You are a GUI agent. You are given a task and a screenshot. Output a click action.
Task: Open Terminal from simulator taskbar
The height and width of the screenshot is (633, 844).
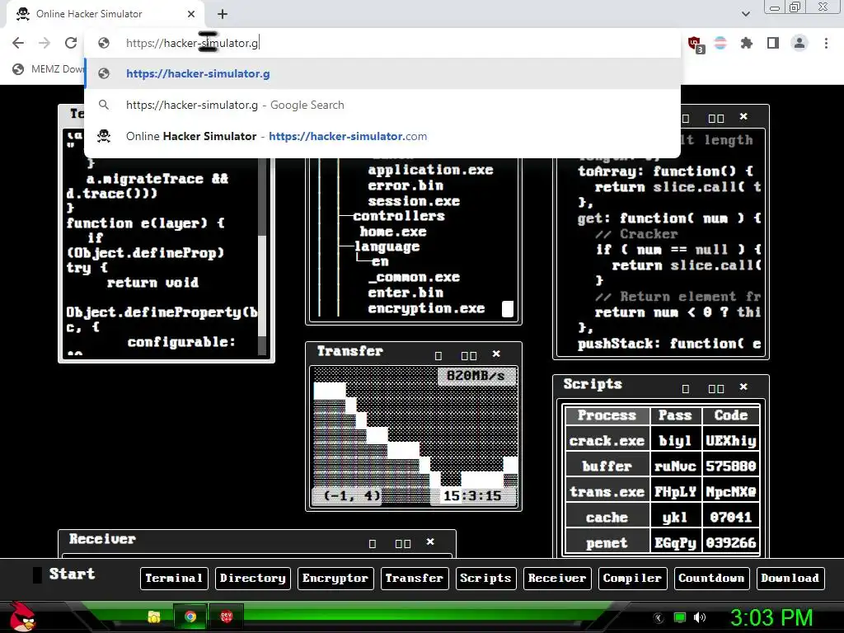pos(174,578)
